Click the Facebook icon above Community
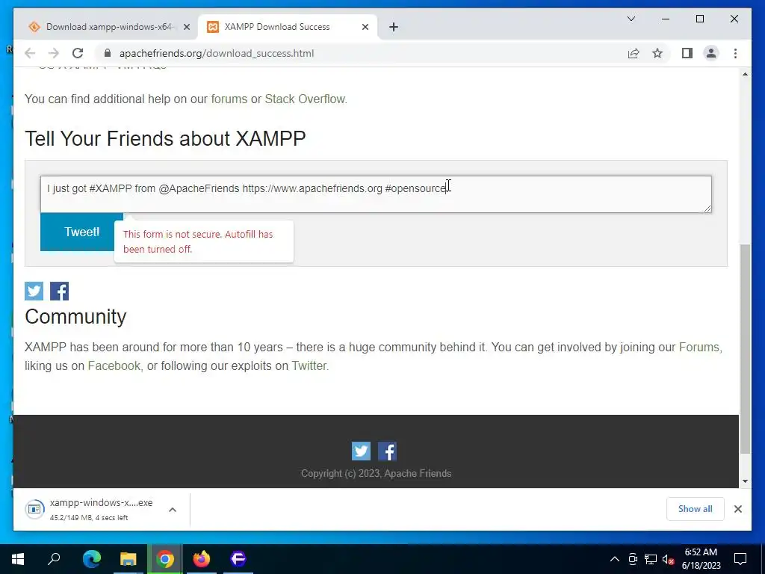The height and width of the screenshot is (574, 765). 60,291
